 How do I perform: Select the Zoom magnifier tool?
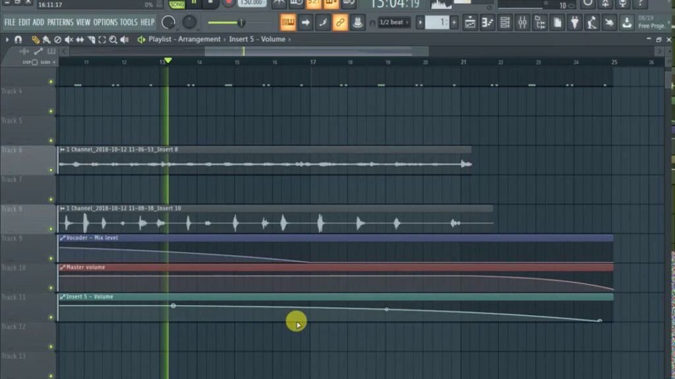pos(113,39)
